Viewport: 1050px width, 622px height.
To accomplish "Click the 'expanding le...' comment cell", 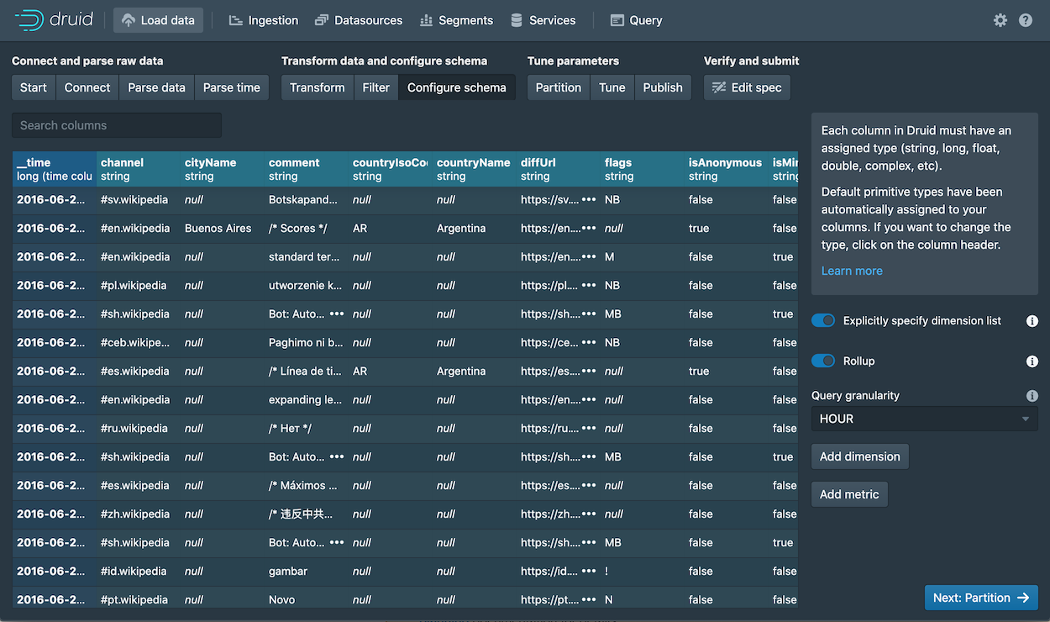I will 307,400.
